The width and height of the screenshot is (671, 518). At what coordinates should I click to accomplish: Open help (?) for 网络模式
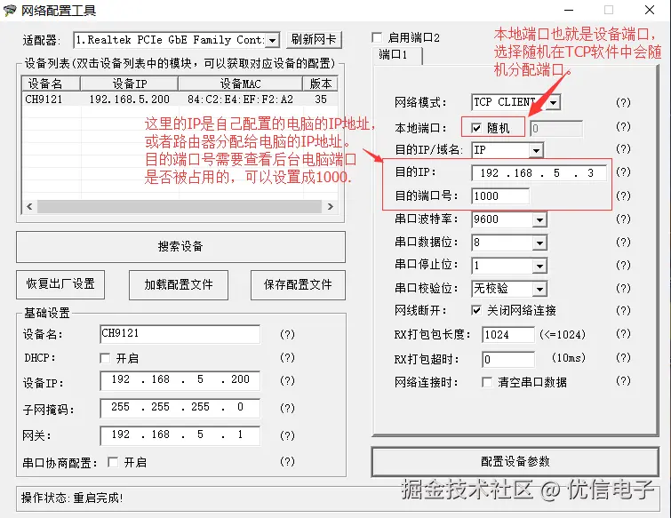623,103
